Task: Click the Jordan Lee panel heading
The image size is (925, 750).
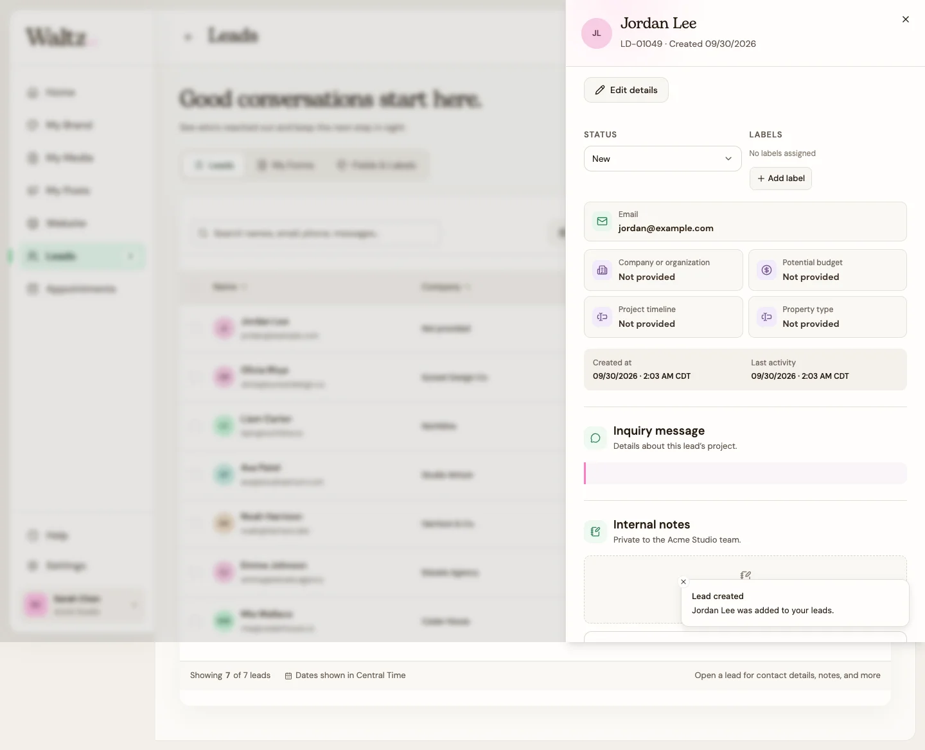Action: coord(658,23)
